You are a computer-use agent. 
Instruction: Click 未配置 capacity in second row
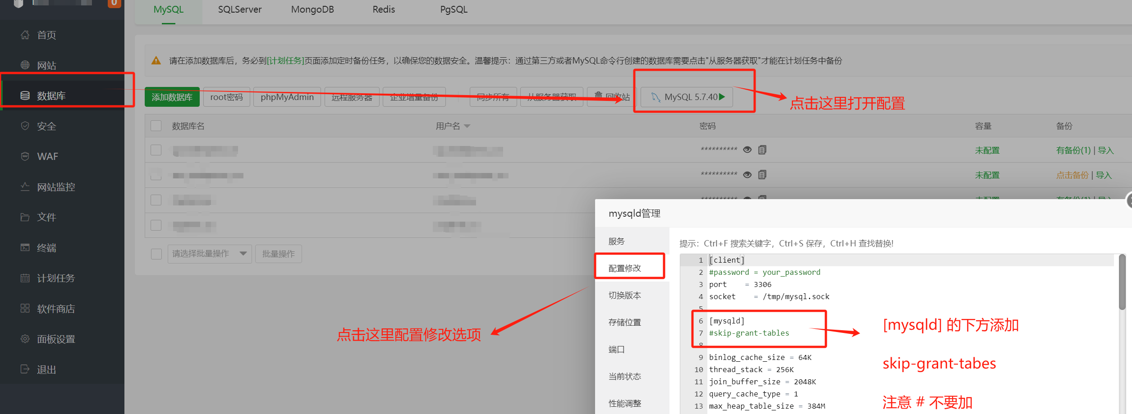pyautogui.click(x=987, y=175)
